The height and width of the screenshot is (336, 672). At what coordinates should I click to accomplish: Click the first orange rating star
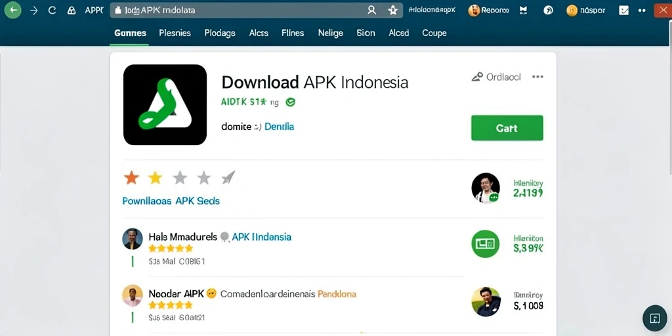(x=131, y=177)
